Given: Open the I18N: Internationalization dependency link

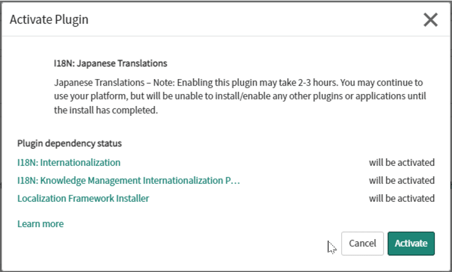Looking at the screenshot, I should point(69,162).
